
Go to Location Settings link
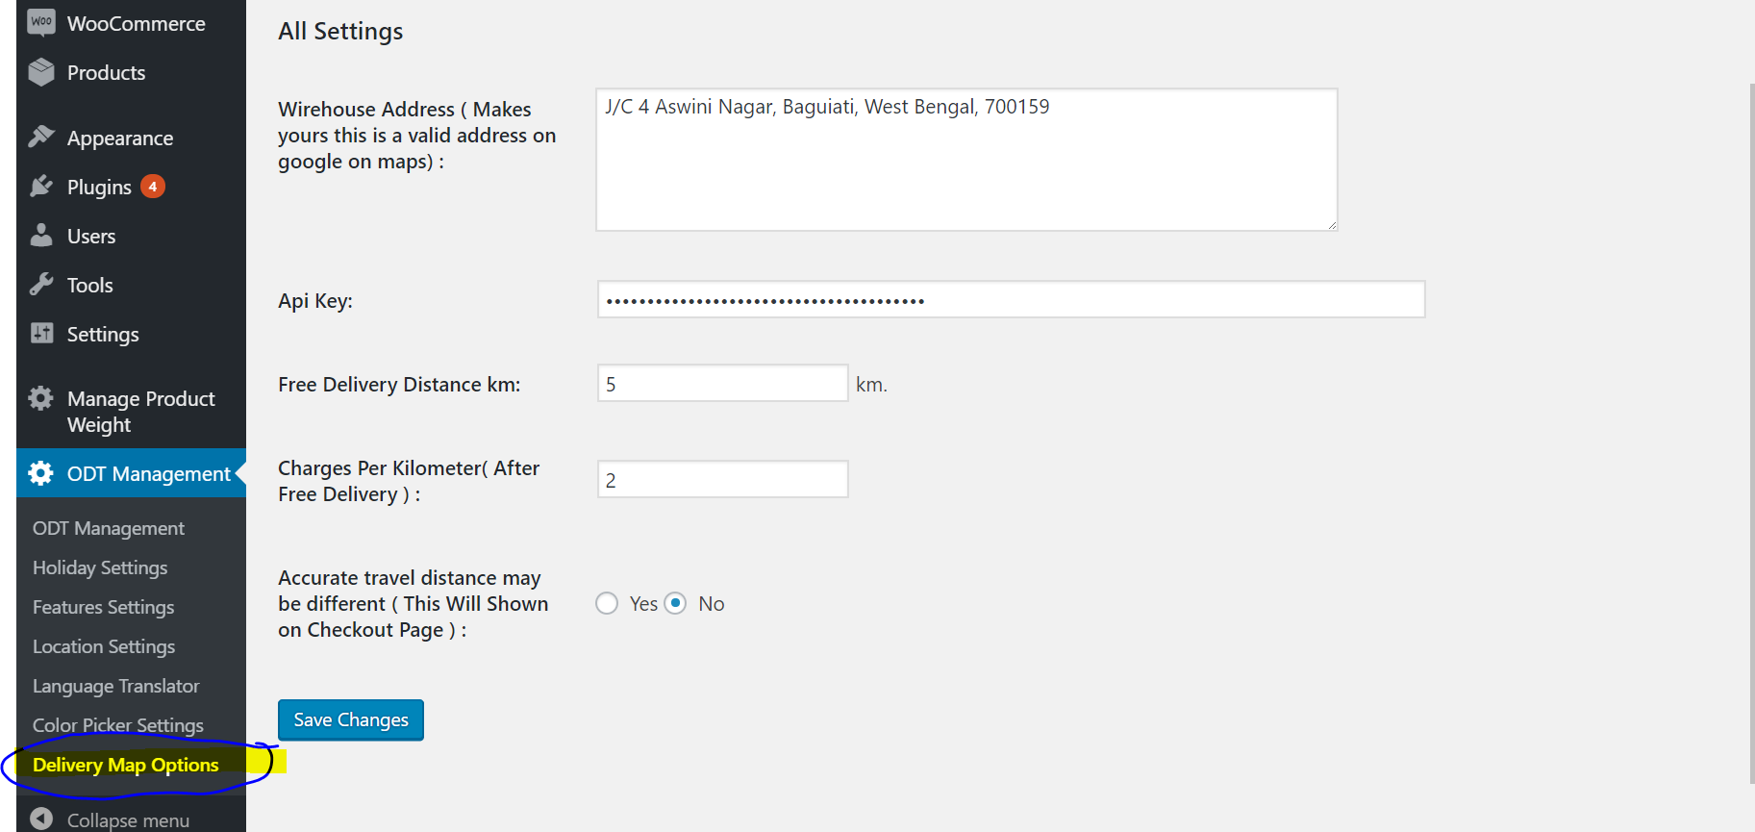coord(104,646)
